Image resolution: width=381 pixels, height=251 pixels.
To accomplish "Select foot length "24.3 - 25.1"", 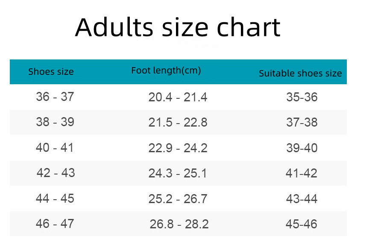I will pos(178,174).
